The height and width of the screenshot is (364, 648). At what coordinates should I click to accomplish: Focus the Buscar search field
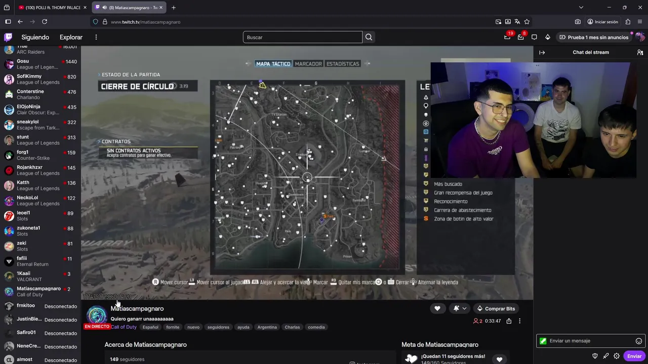(x=303, y=37)
